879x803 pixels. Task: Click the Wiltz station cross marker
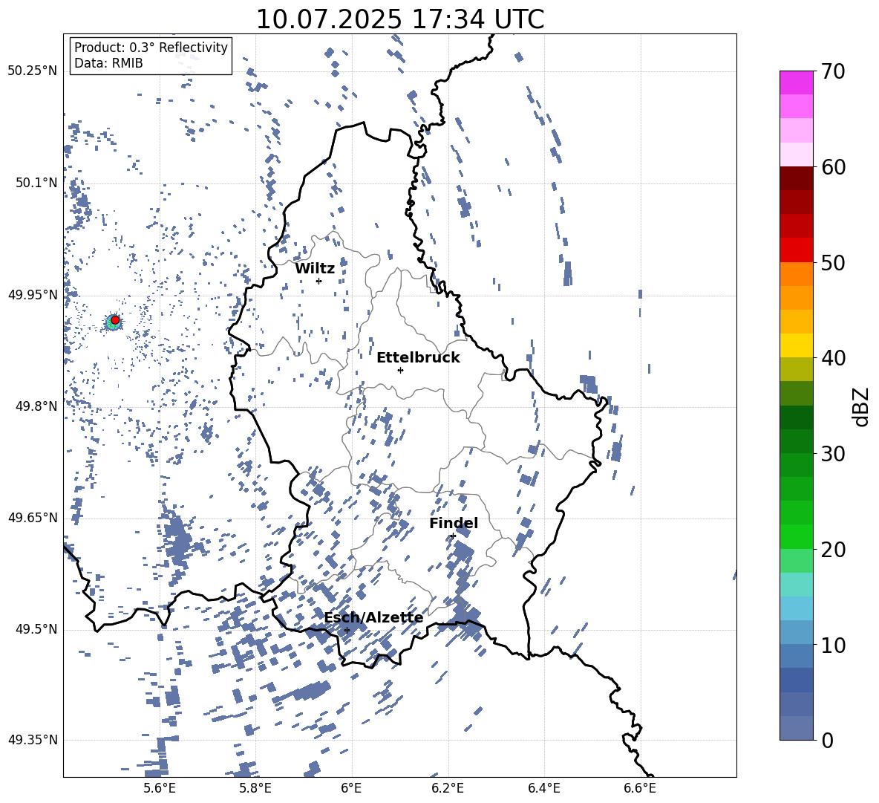[319, 281]
